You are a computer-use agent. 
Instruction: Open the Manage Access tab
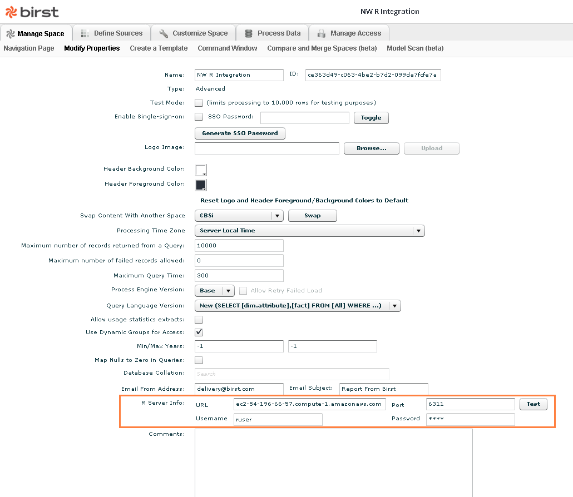pos(349,33)
